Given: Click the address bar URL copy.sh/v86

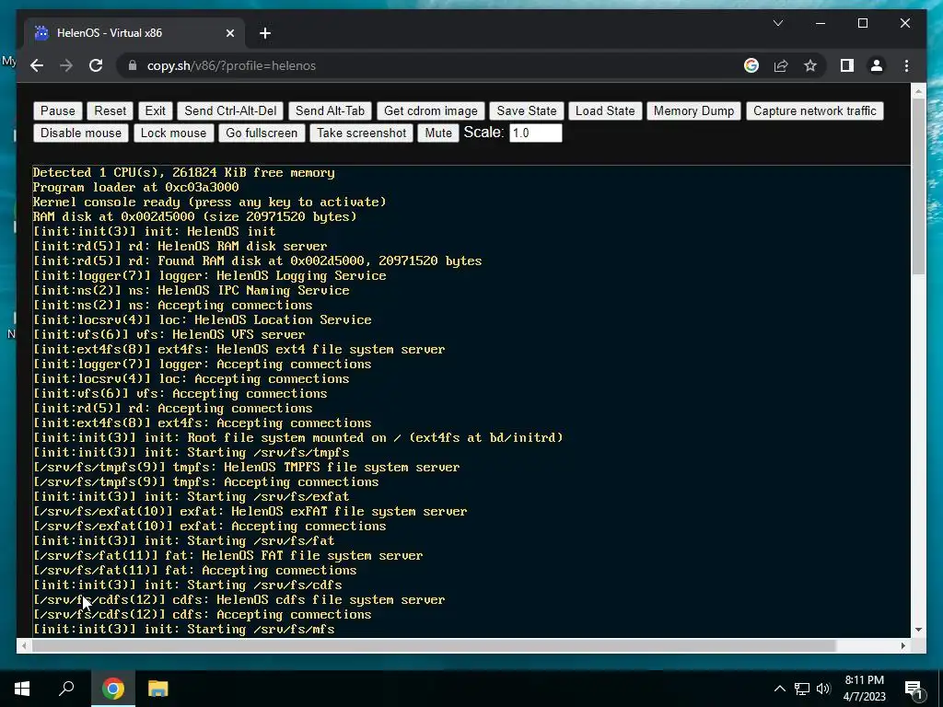Looking at the screenshot, I should 231,65.
